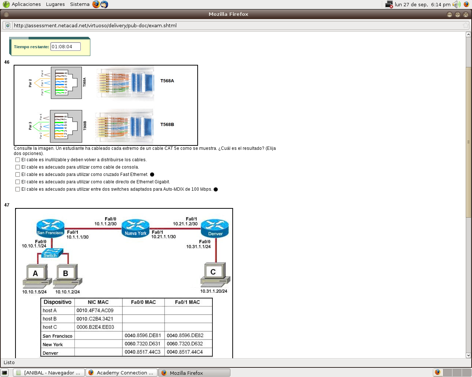The height and width of the screenshot is (377, 472).
Task: Click the GNOME foot logo icon
Action: 6,4
